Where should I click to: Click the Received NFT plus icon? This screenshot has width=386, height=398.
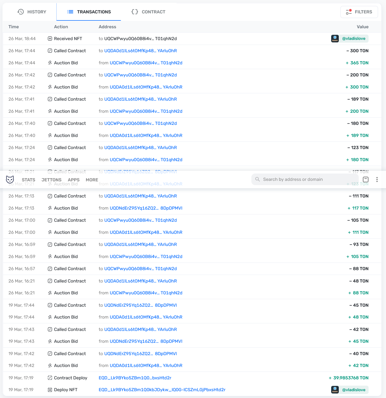tap(50, 39)
